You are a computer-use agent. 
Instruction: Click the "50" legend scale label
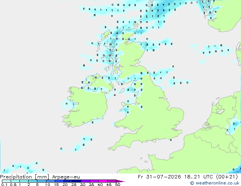pyautogui.click(x=117, y=184)
